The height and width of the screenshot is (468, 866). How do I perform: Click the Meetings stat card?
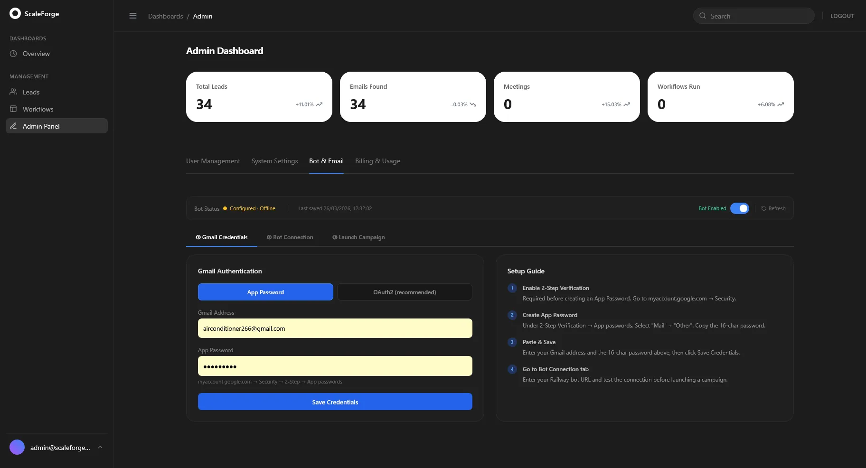coord(567,97)
